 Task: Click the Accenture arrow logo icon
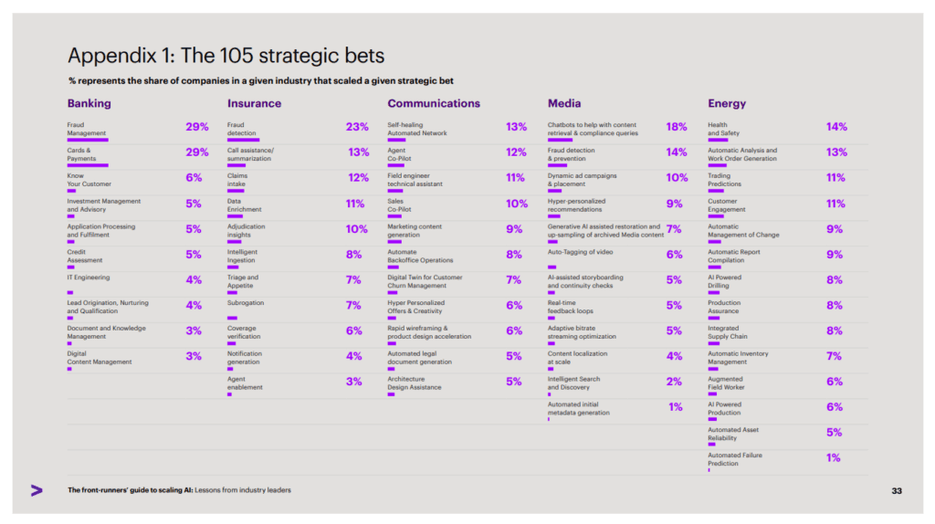37,490
